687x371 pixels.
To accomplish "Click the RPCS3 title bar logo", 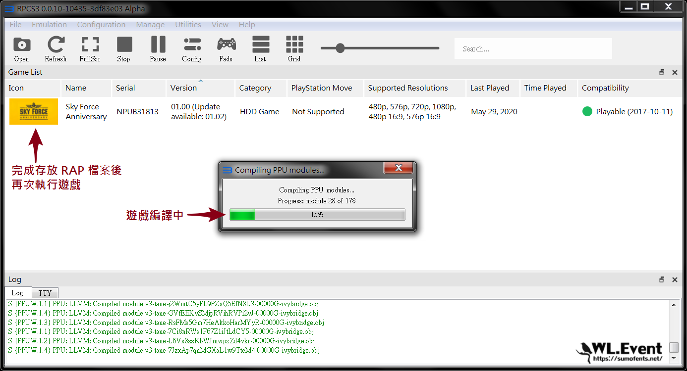I will click(x=9, y=8).
